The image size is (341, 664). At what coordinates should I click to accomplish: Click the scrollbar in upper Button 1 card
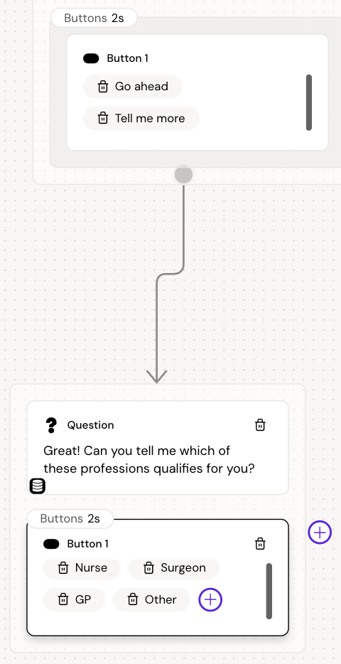[309, 102]
